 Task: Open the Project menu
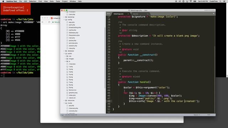(x=65, y=1)
